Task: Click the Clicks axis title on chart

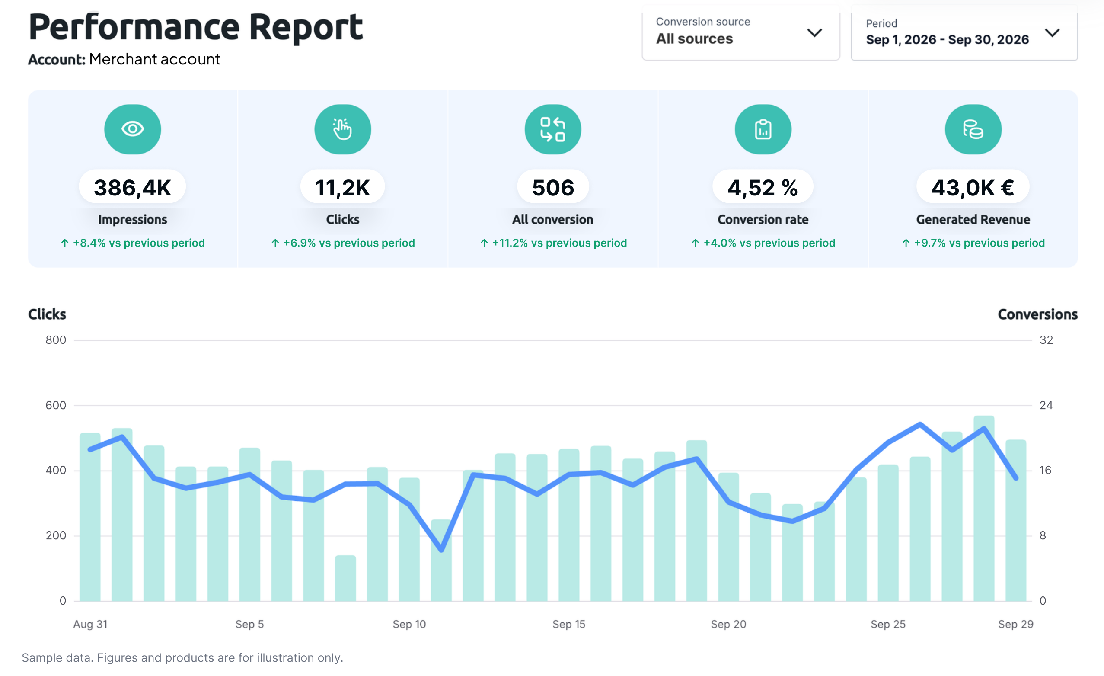Action: pyautogui.click(x=47, y=314)
